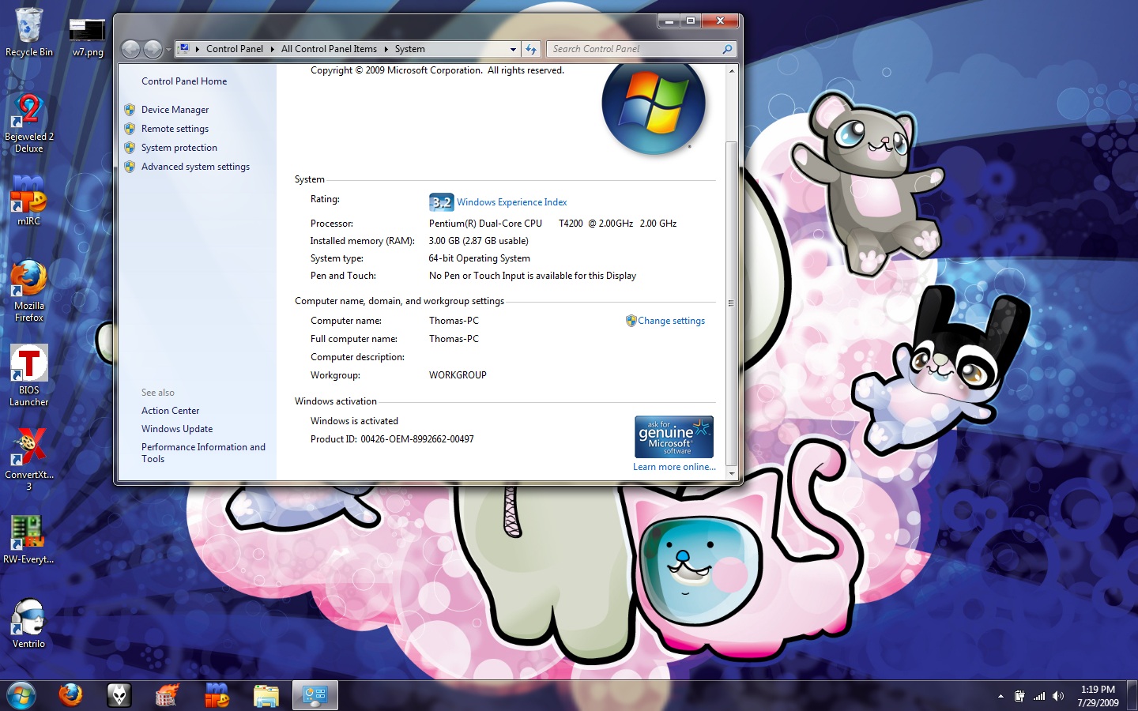Screen dimensions: 1138x711
Task: Click the mIRC taskbar icon
Action: (x=217, y=695)
